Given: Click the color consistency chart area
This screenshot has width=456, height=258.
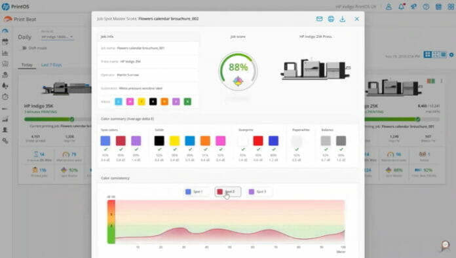Looking at the screenshot, I should tap(230, 222).
